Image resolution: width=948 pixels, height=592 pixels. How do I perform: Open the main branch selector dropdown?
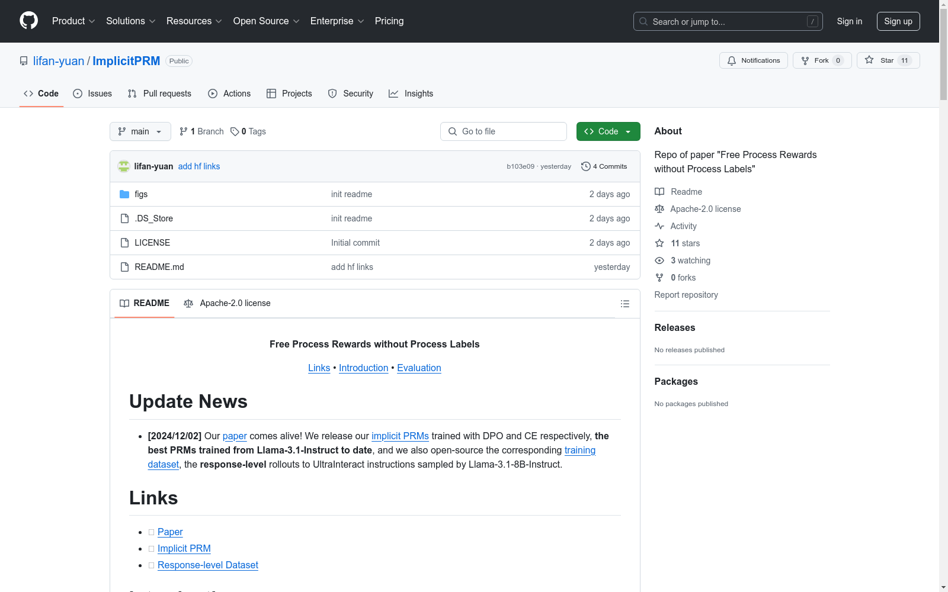coord(140,131)
